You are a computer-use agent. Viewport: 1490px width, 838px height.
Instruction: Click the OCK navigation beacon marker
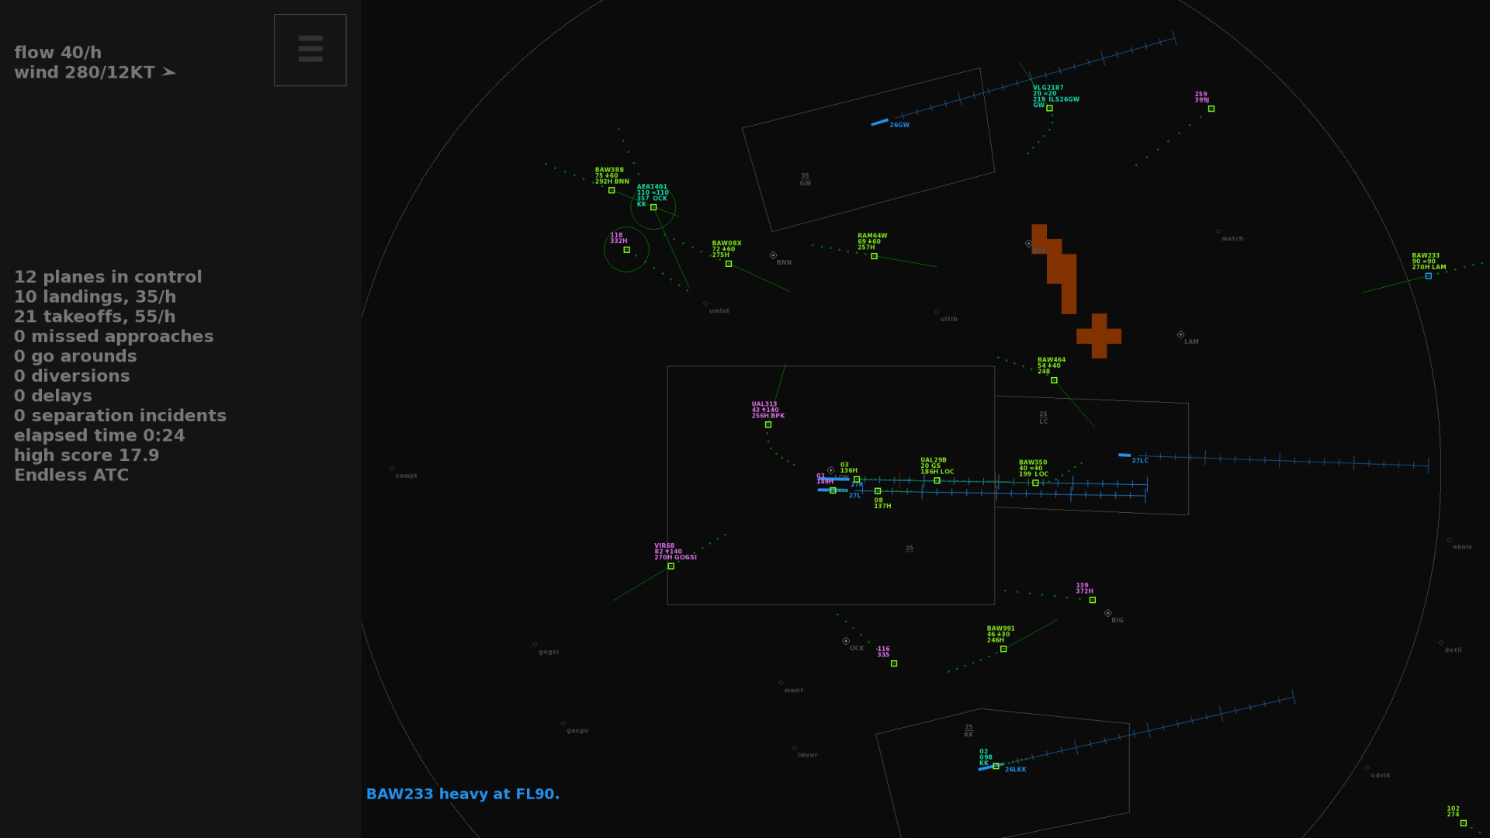[x=845, y=640]
